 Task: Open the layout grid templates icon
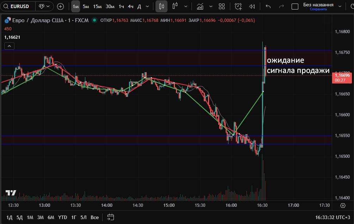(222, 6)
